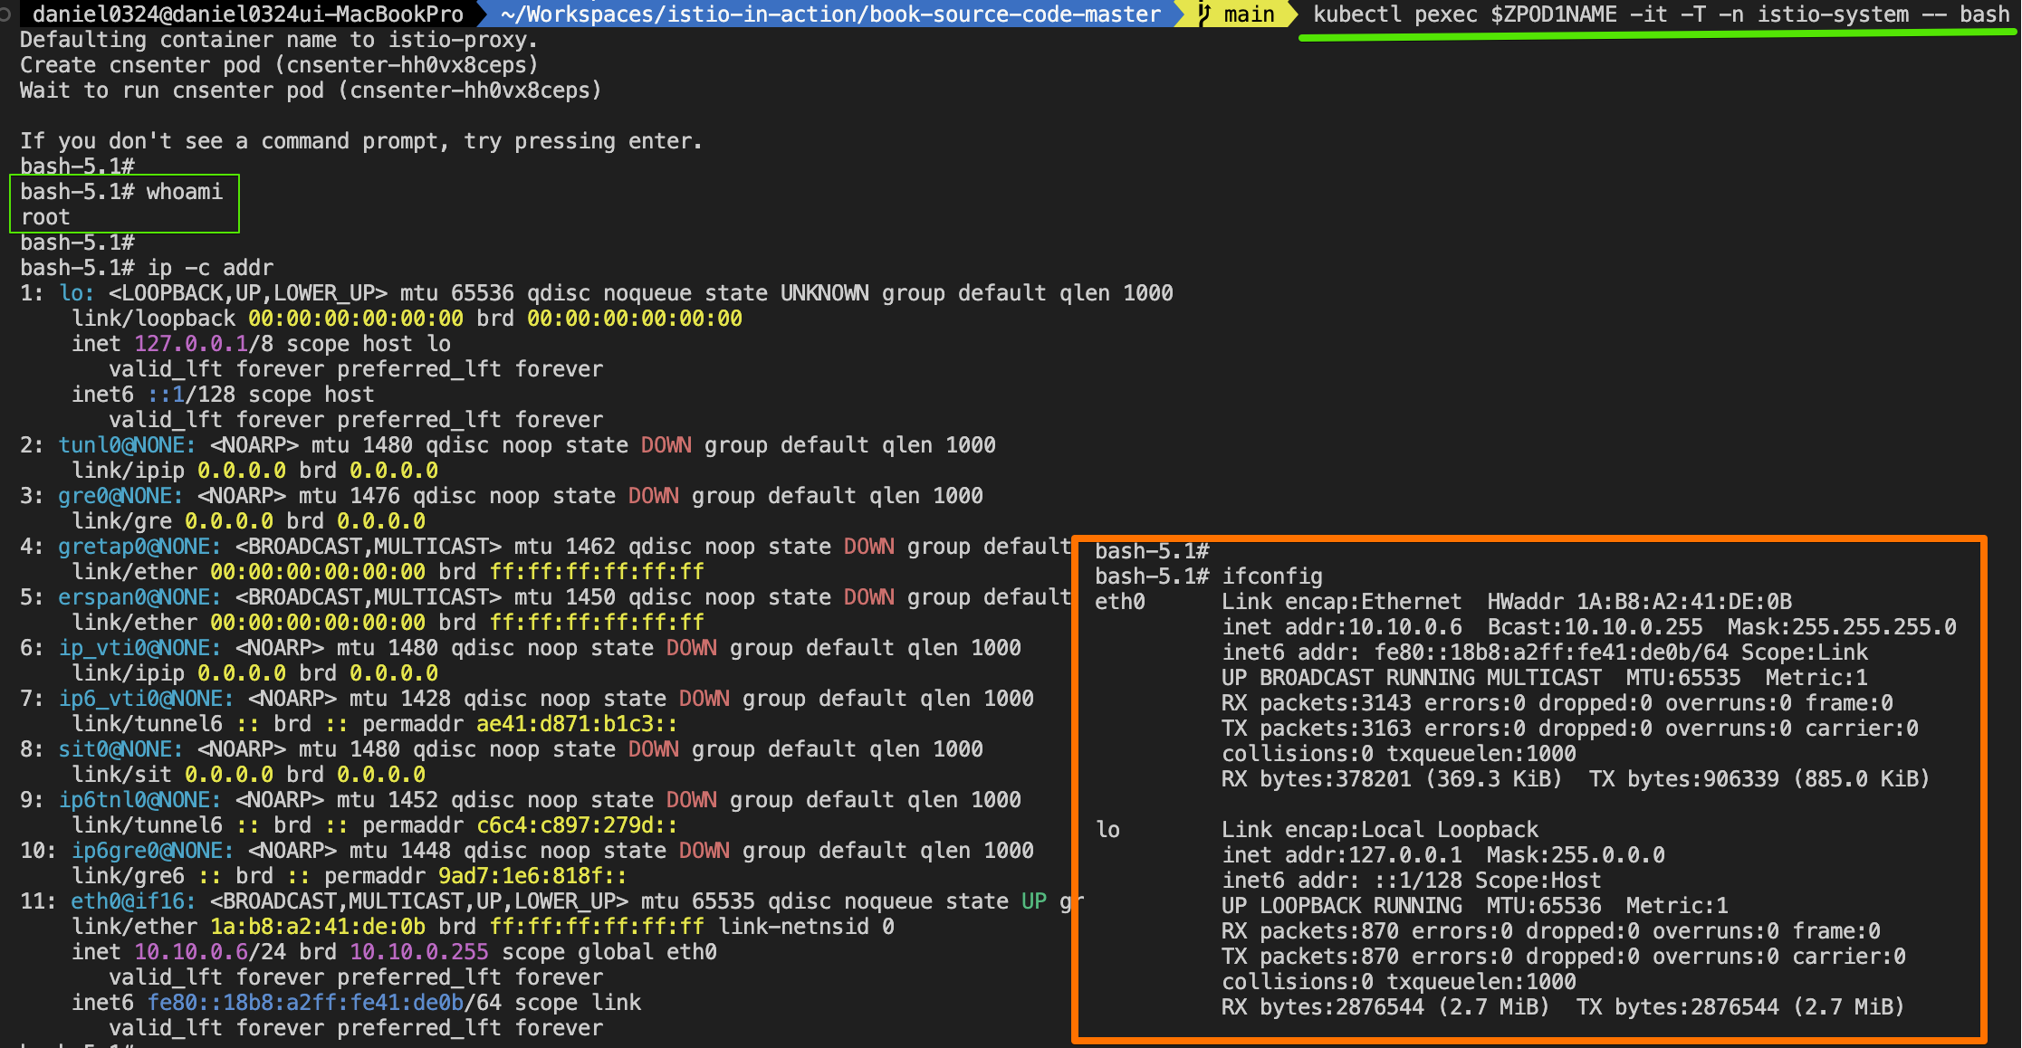Click the blue working directory path segment
The width and height of the screenshot is (2022, 1048).
[x=829, y=14]
